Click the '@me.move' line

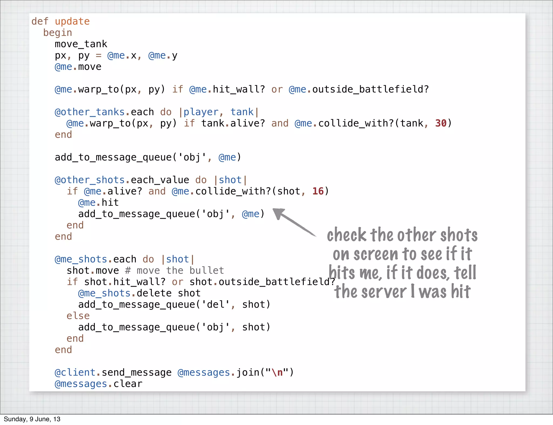click(78, 67)
